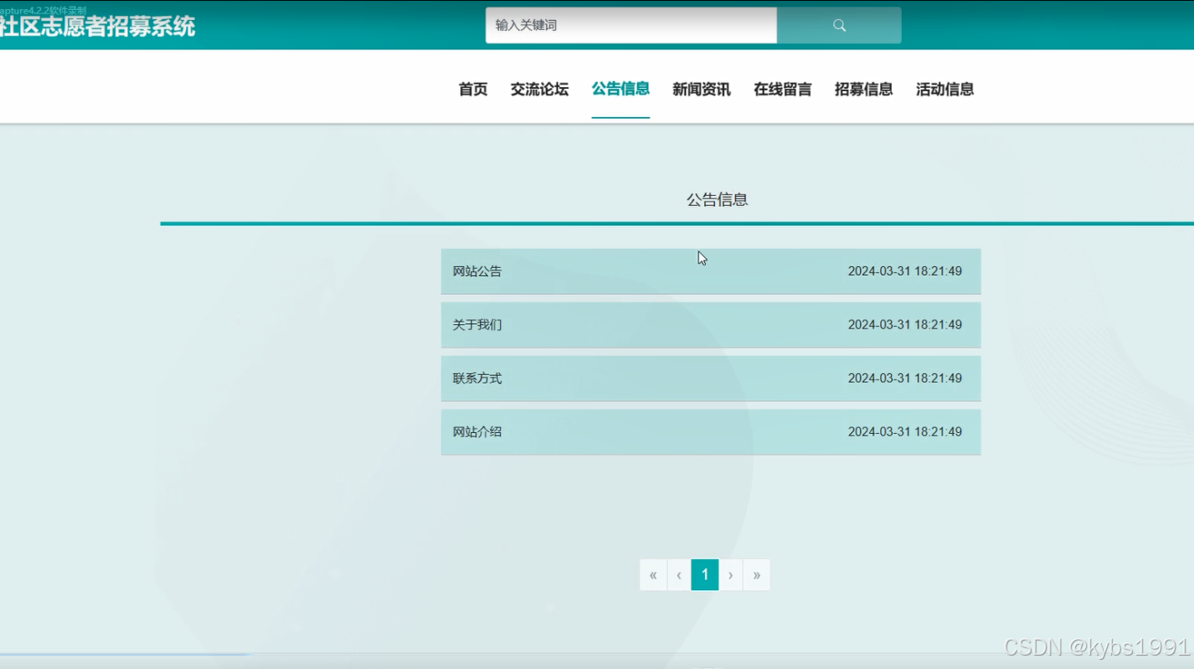
Task: Open the 网站介绍 announcement row
Action: pyautogui.click(x=711, y=432)
